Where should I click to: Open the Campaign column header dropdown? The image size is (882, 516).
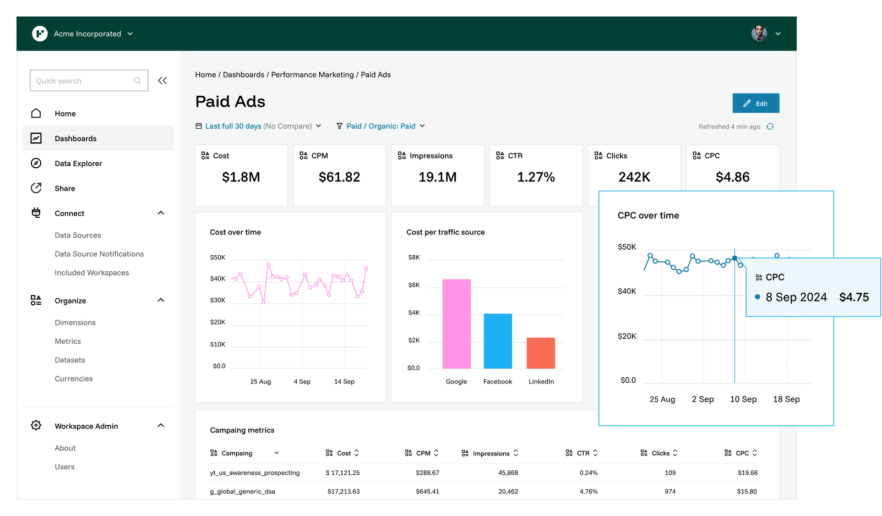click(278, 453)
